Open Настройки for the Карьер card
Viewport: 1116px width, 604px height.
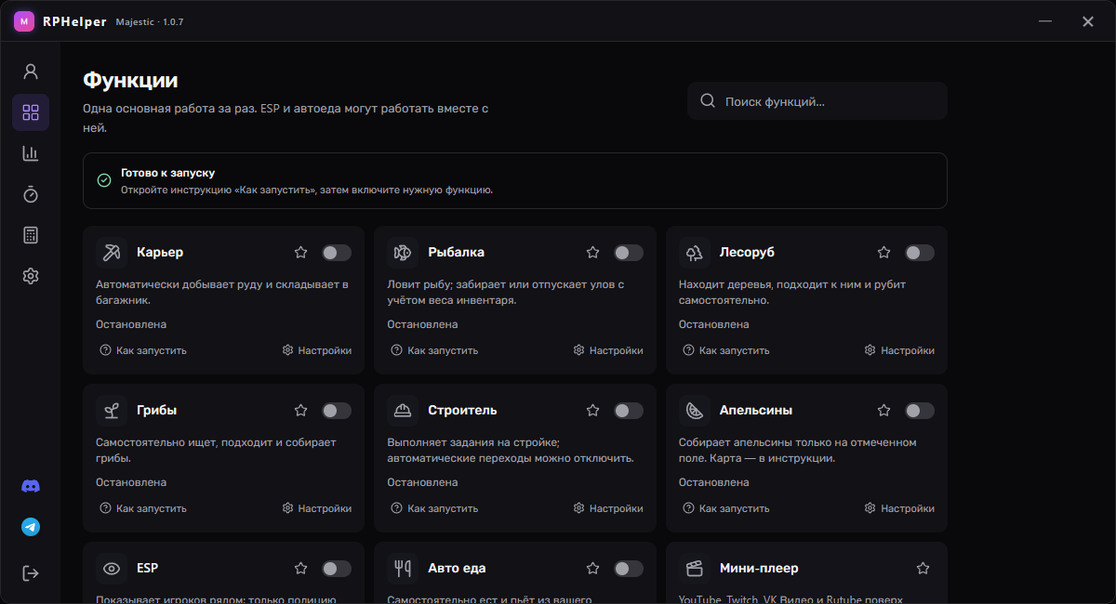(x=317, y=350)
